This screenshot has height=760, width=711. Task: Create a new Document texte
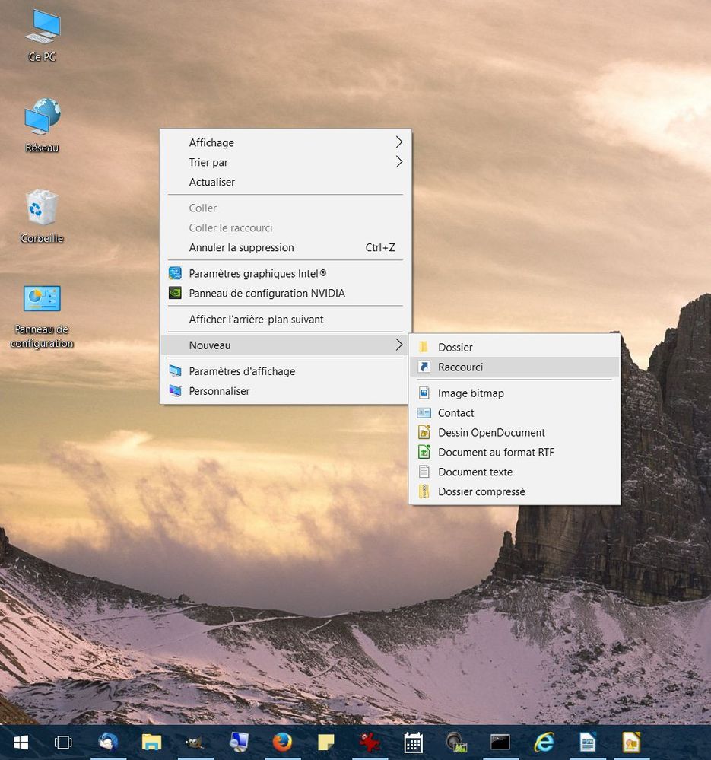point(475,472)
